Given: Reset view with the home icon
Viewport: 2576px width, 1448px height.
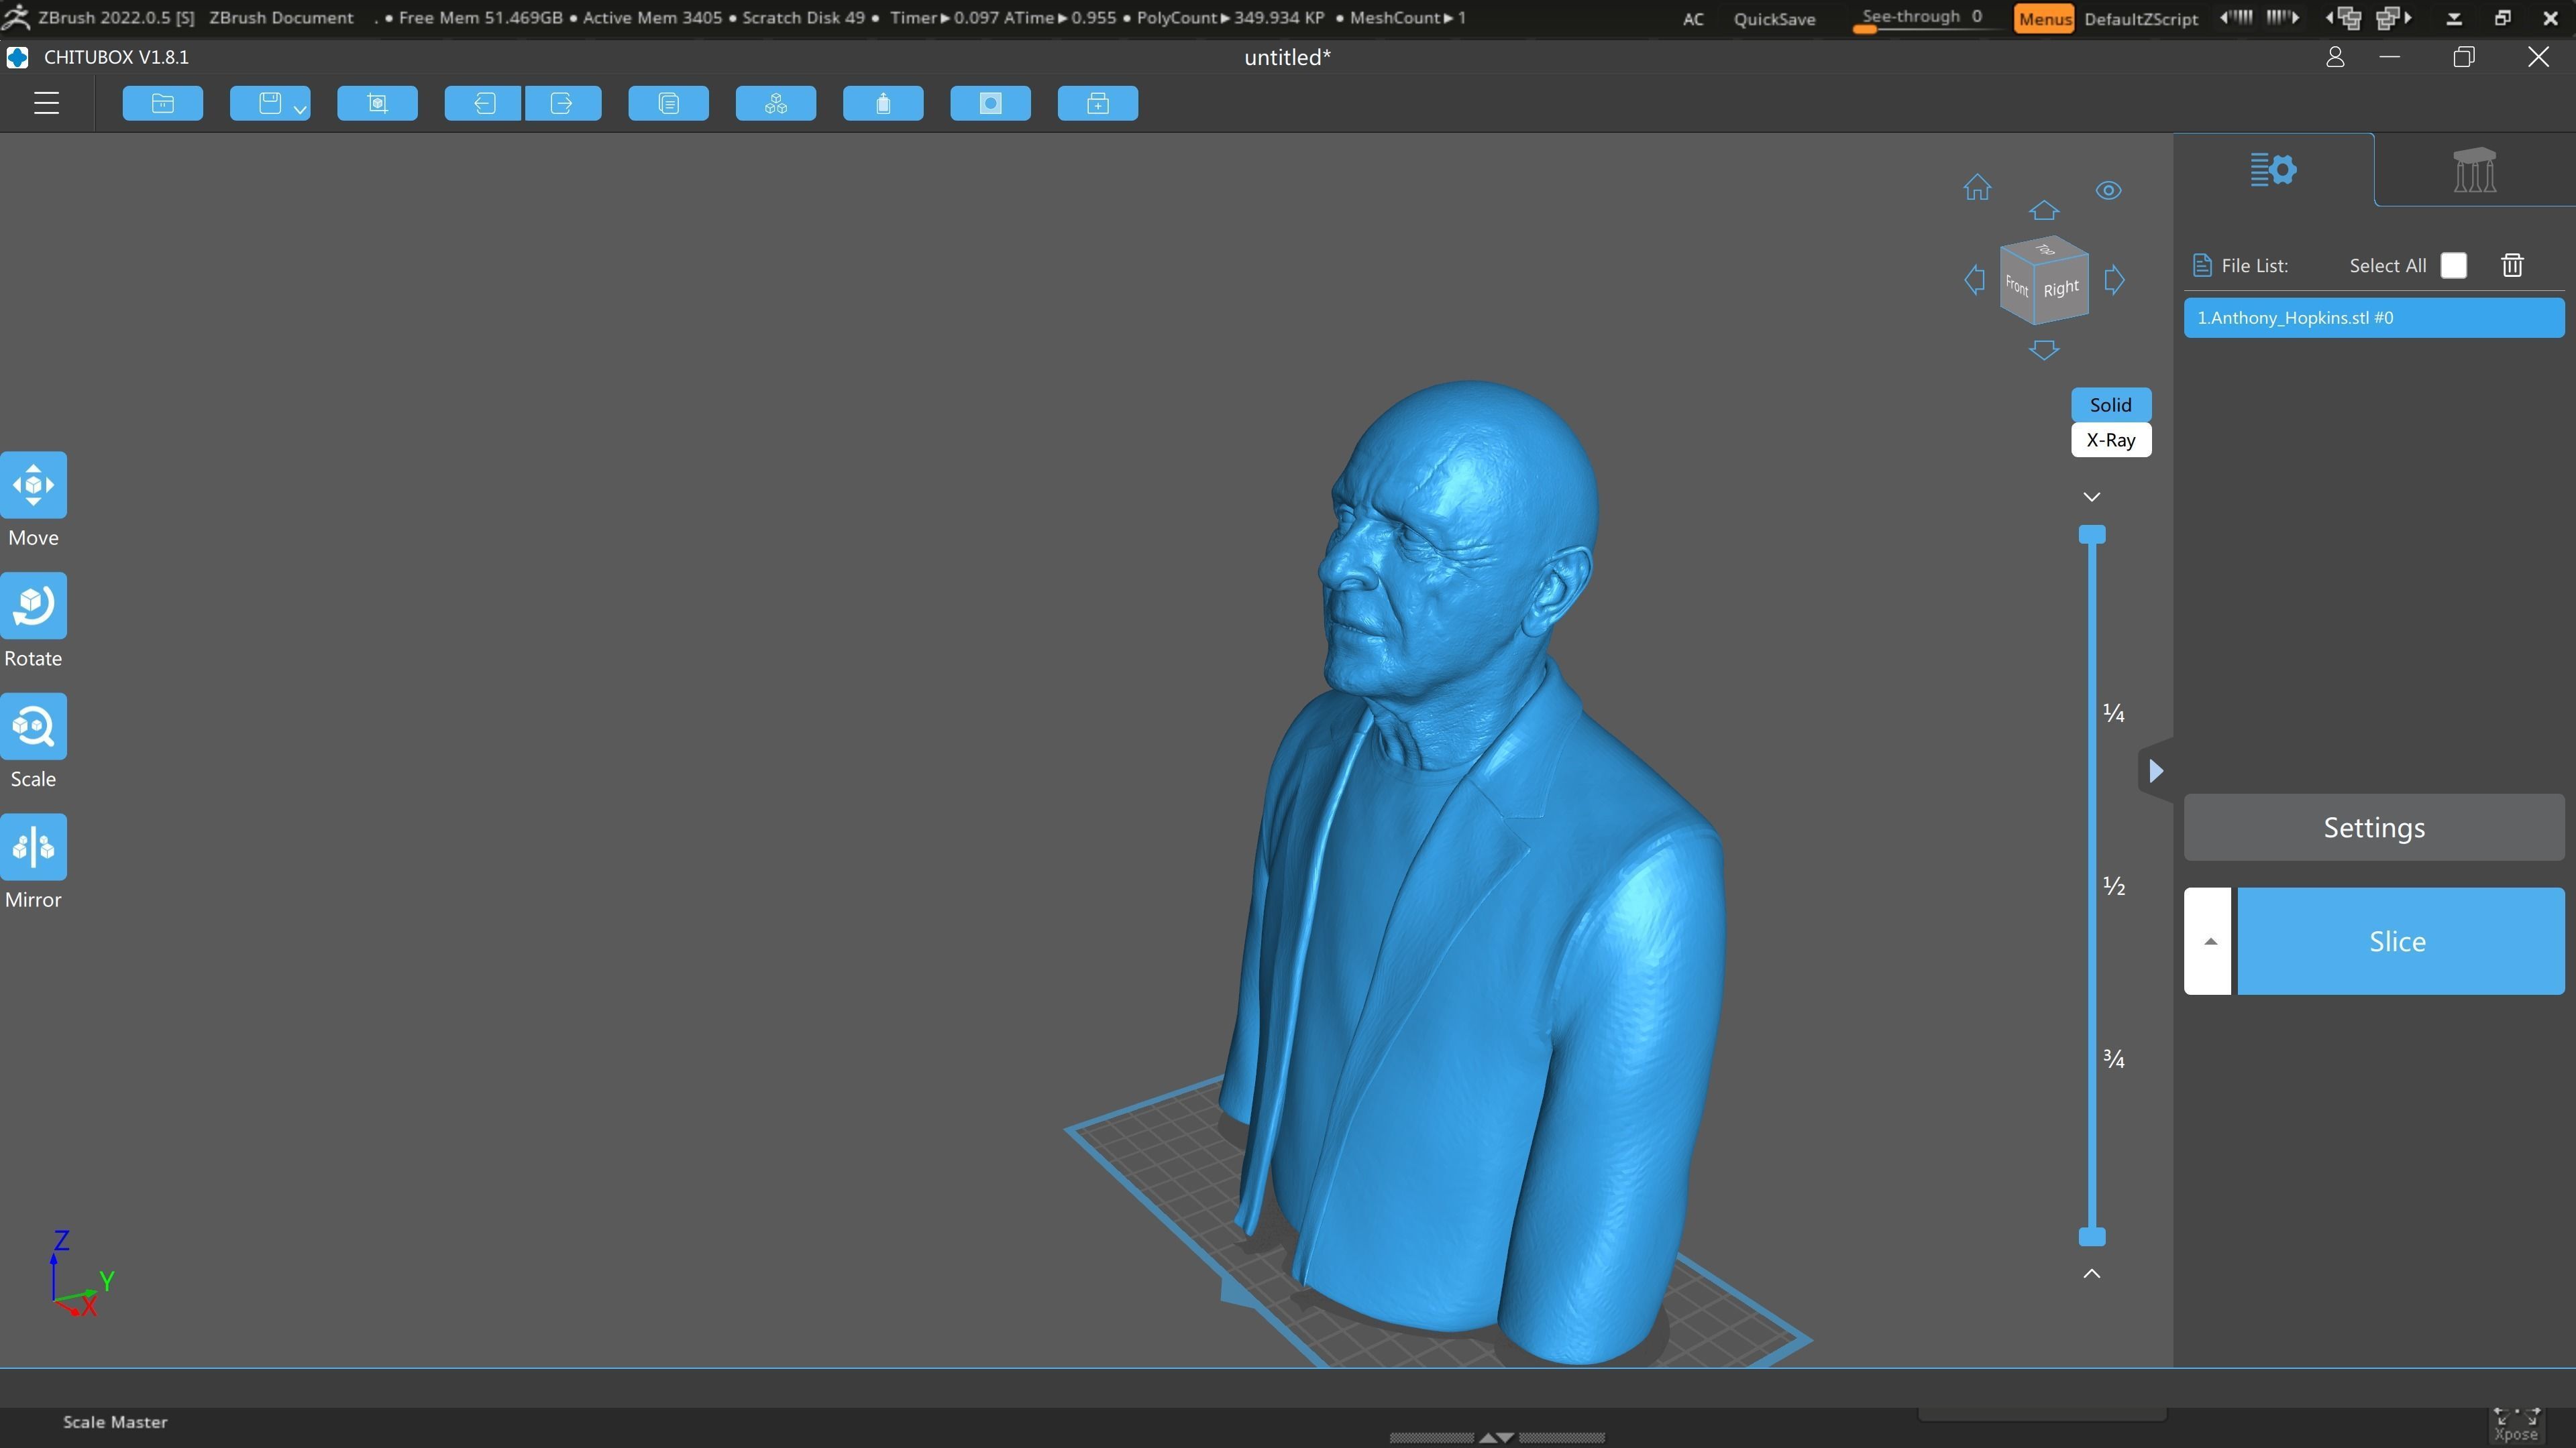Looking at the screenshot, I should (x=1977, y=188).
